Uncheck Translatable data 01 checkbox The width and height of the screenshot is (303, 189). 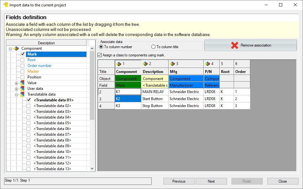click(29, 100)
